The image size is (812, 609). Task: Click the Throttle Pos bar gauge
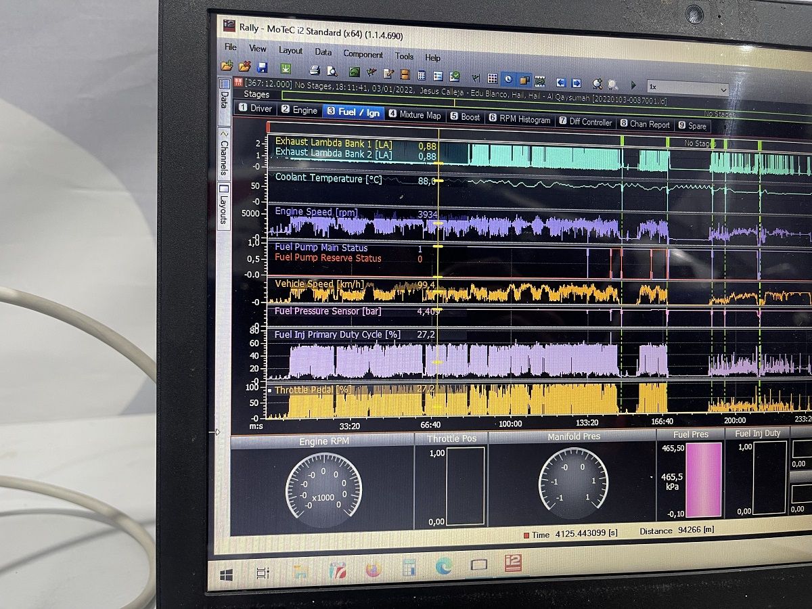pos(466,486)
